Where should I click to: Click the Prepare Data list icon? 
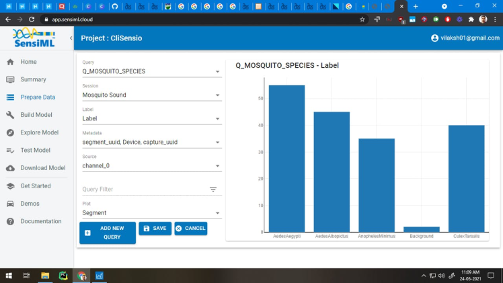click(x=10, y=97)
